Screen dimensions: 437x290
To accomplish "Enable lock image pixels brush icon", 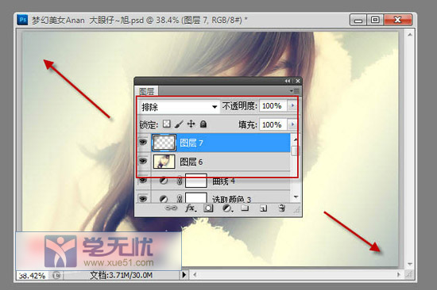I will (179, 124).
